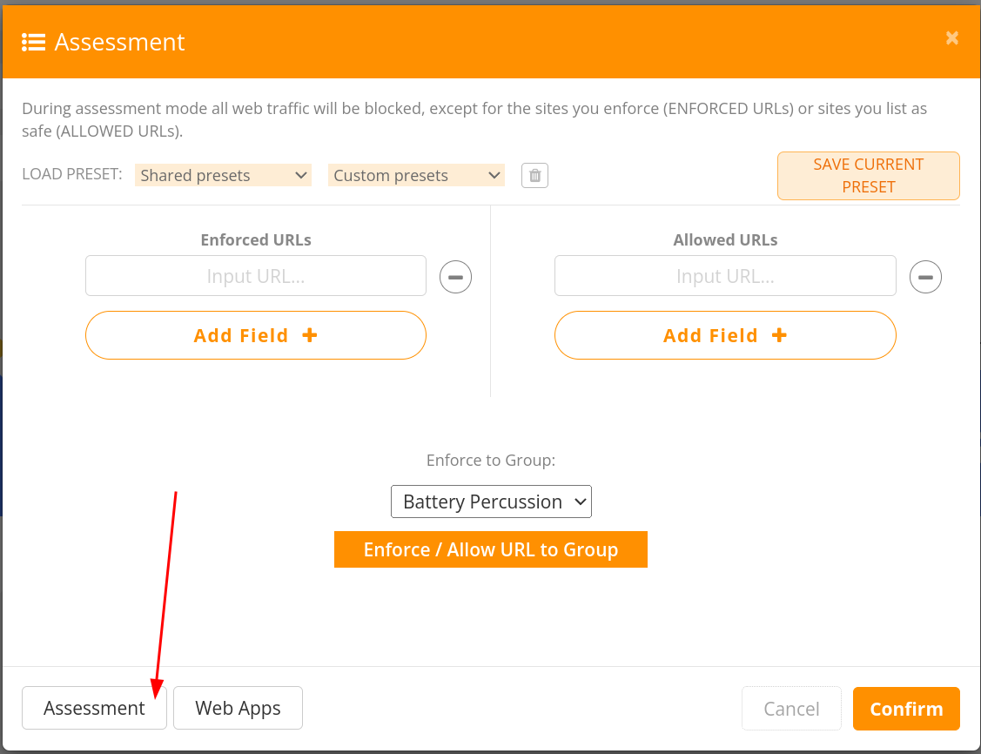
Task: Focus the Allowed URLs input field
Action: tap(725, 275)
